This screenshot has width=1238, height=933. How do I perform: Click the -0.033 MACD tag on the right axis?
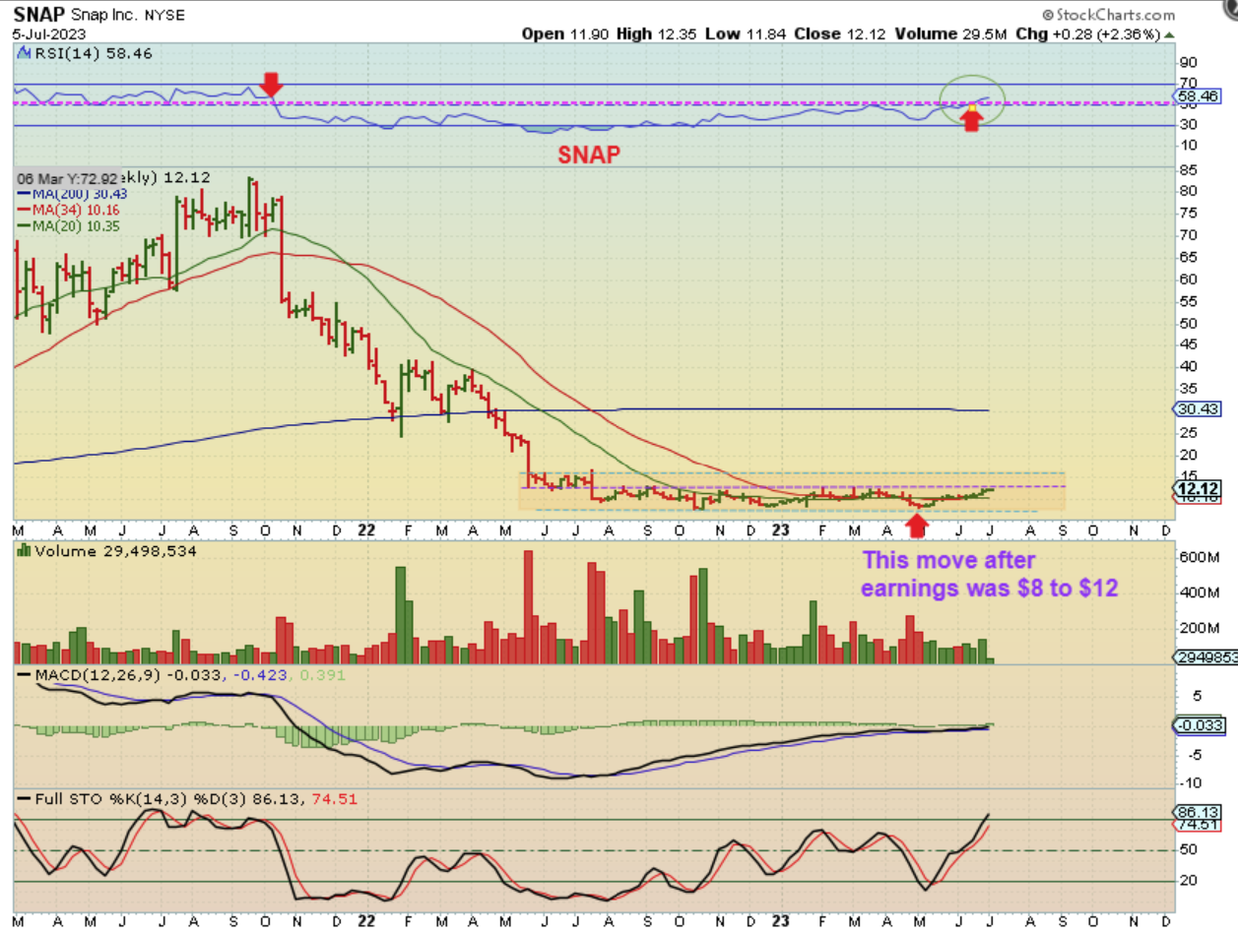click(x=1198, y=725)
